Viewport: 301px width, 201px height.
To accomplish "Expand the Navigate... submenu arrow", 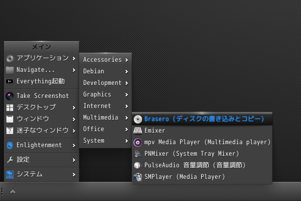I will (x=74, y=70).
